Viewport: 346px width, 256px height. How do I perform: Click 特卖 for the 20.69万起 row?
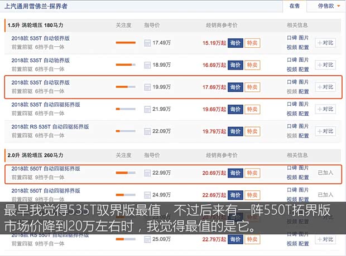coord(252,173)
